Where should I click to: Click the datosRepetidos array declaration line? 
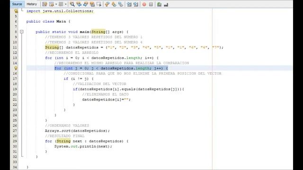(x=134, y=47)
